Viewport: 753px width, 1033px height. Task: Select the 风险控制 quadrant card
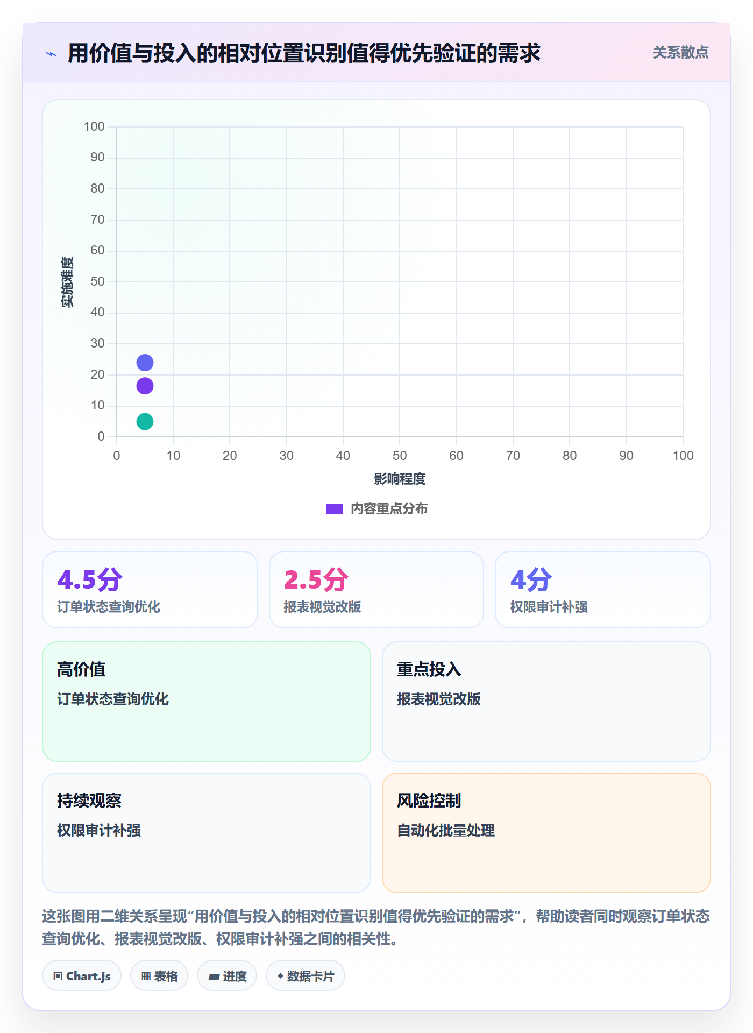pyautogui.click(x=546, y=833)
